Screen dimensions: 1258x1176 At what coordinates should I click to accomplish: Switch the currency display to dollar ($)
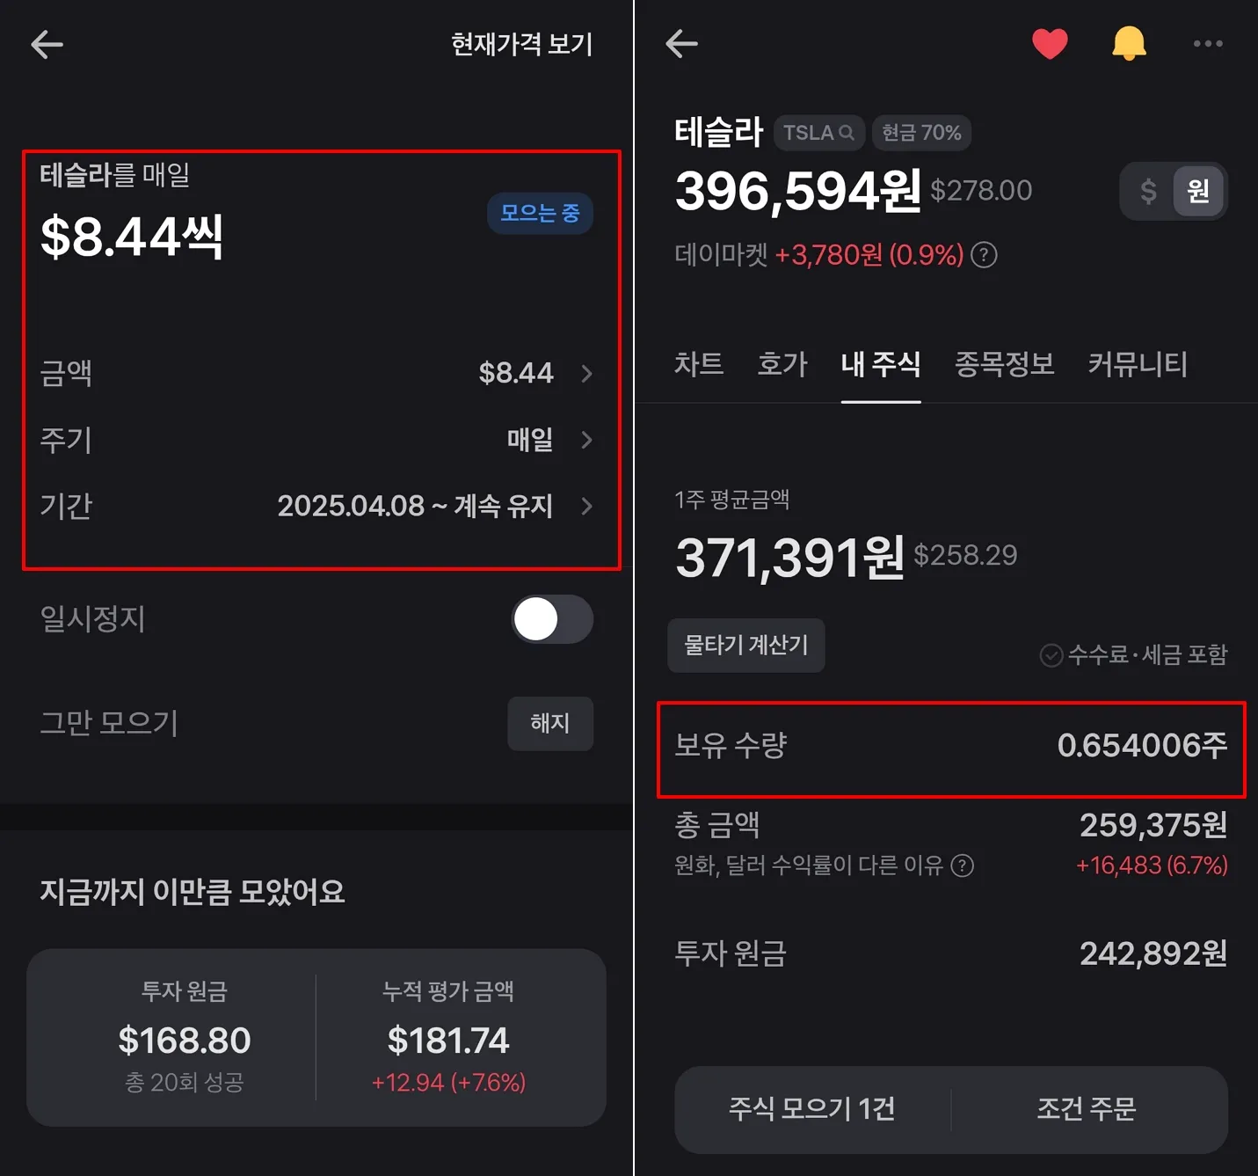point(1148,191)
